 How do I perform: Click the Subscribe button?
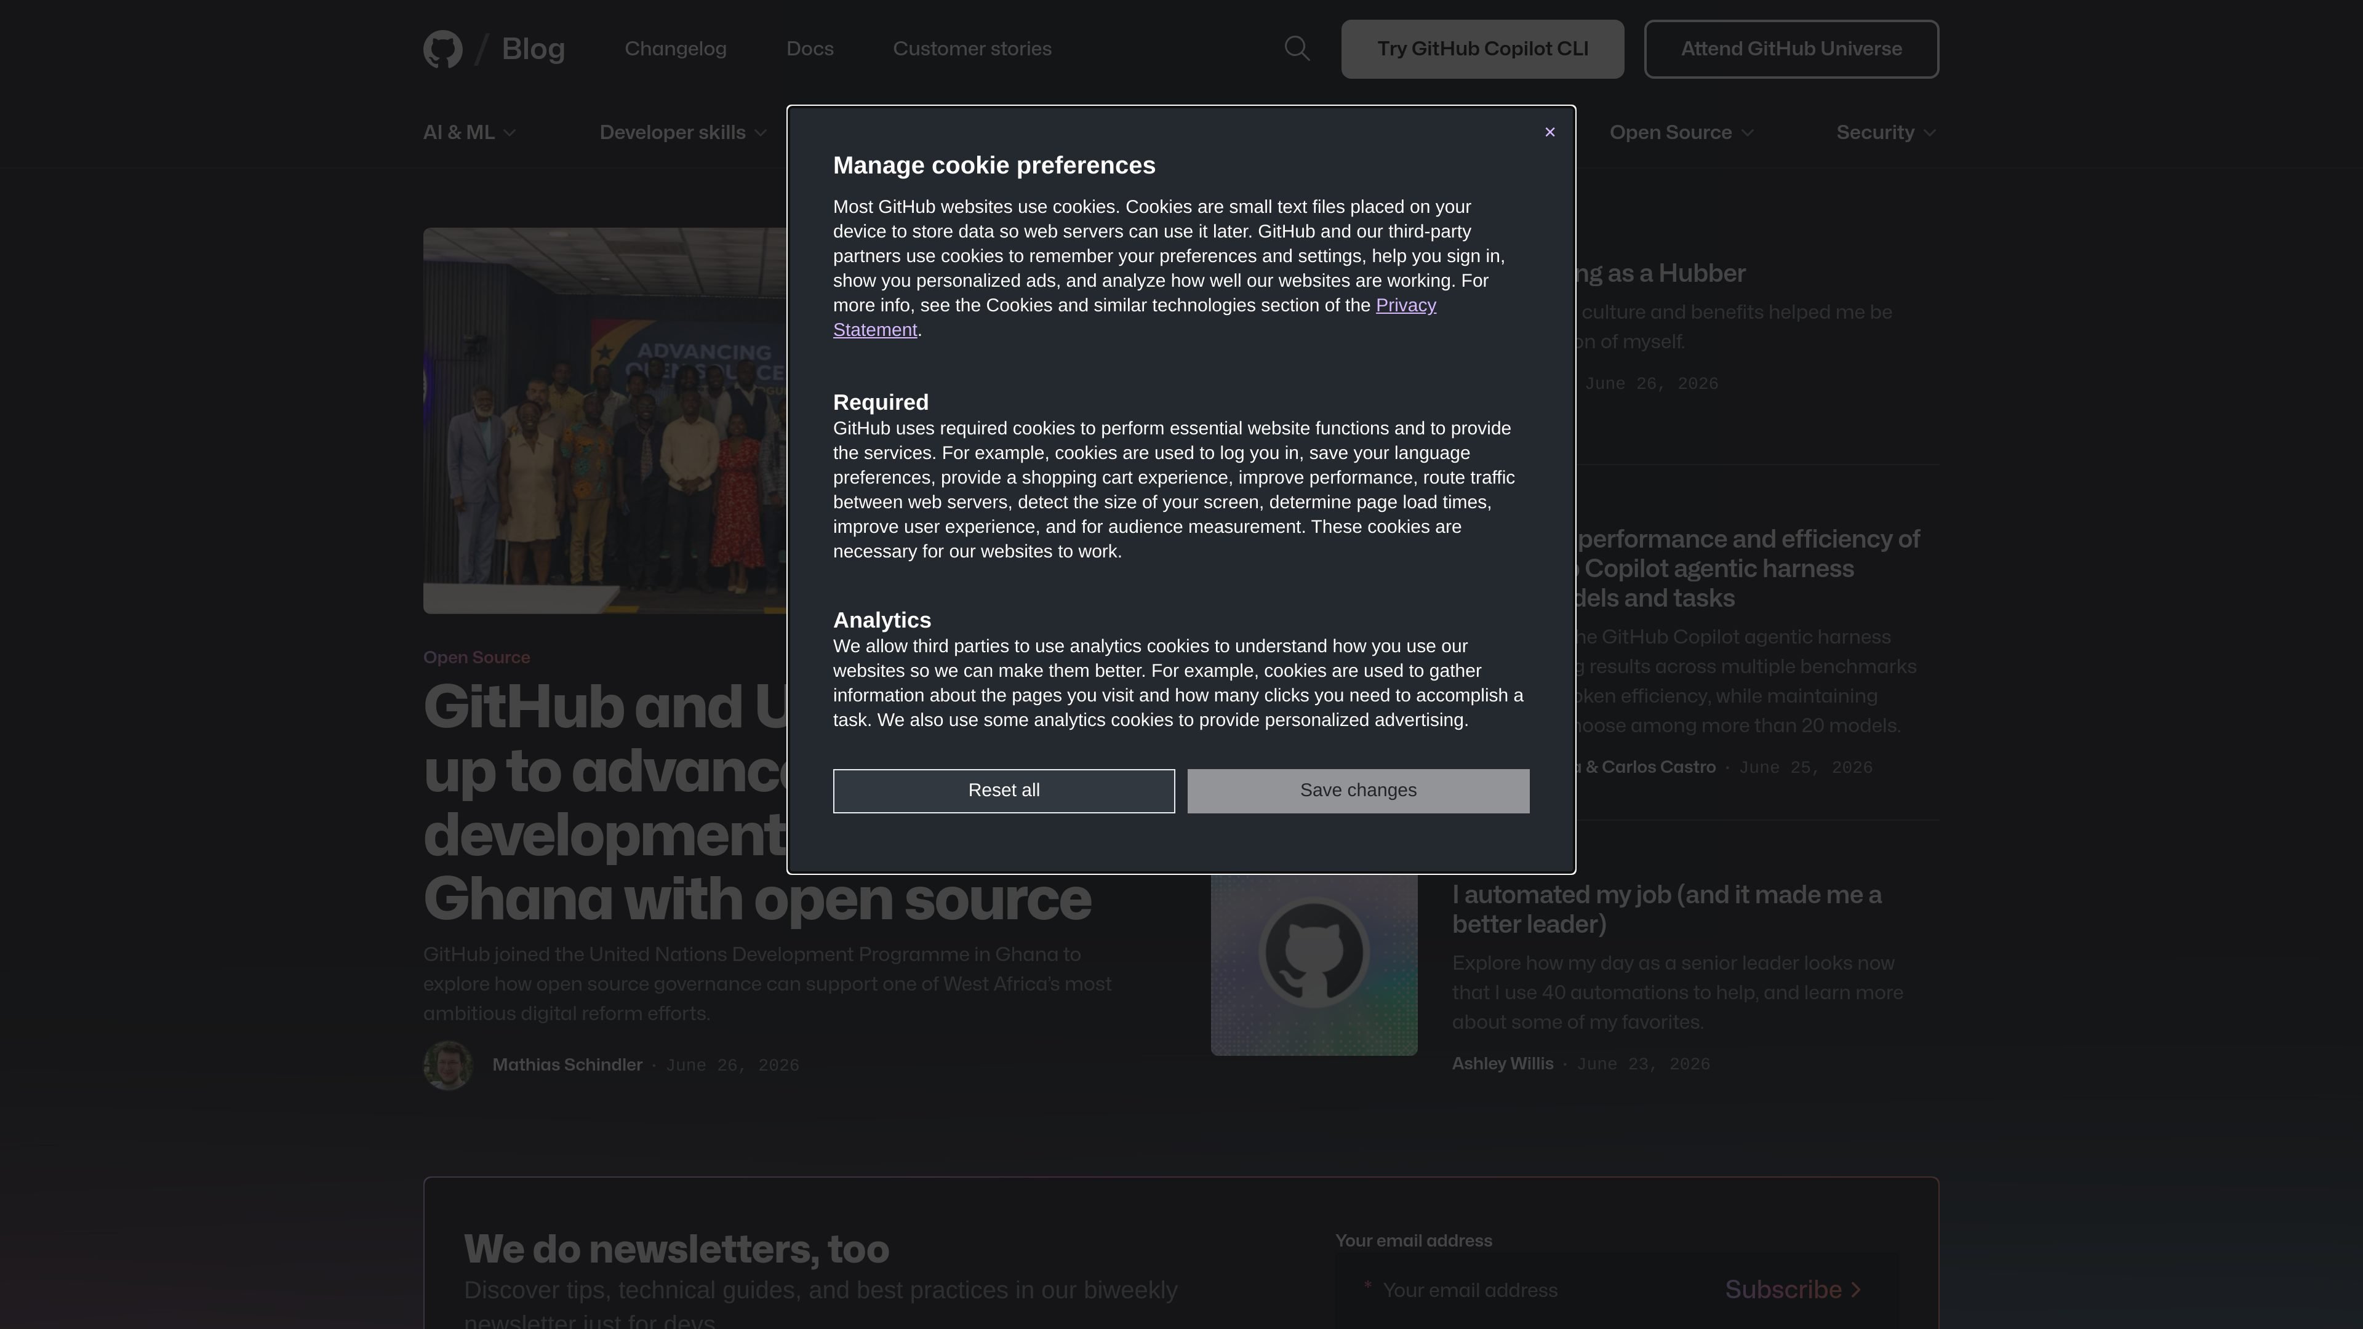point(1793,1290)
